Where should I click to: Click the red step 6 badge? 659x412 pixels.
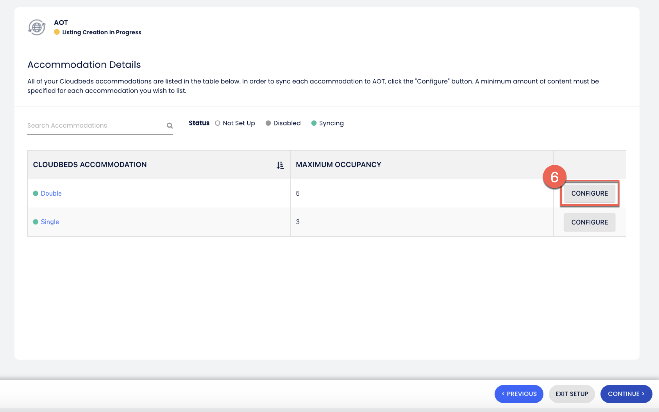pyautogui.click(x=554, y=177)
